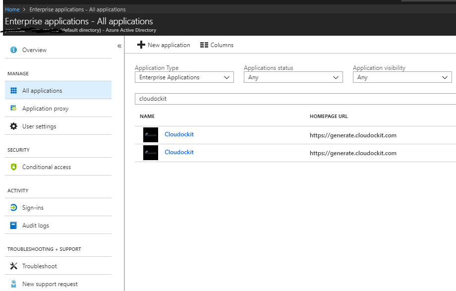Open the Troubleshoot page
456x291 pixels.
pos(58,266)
